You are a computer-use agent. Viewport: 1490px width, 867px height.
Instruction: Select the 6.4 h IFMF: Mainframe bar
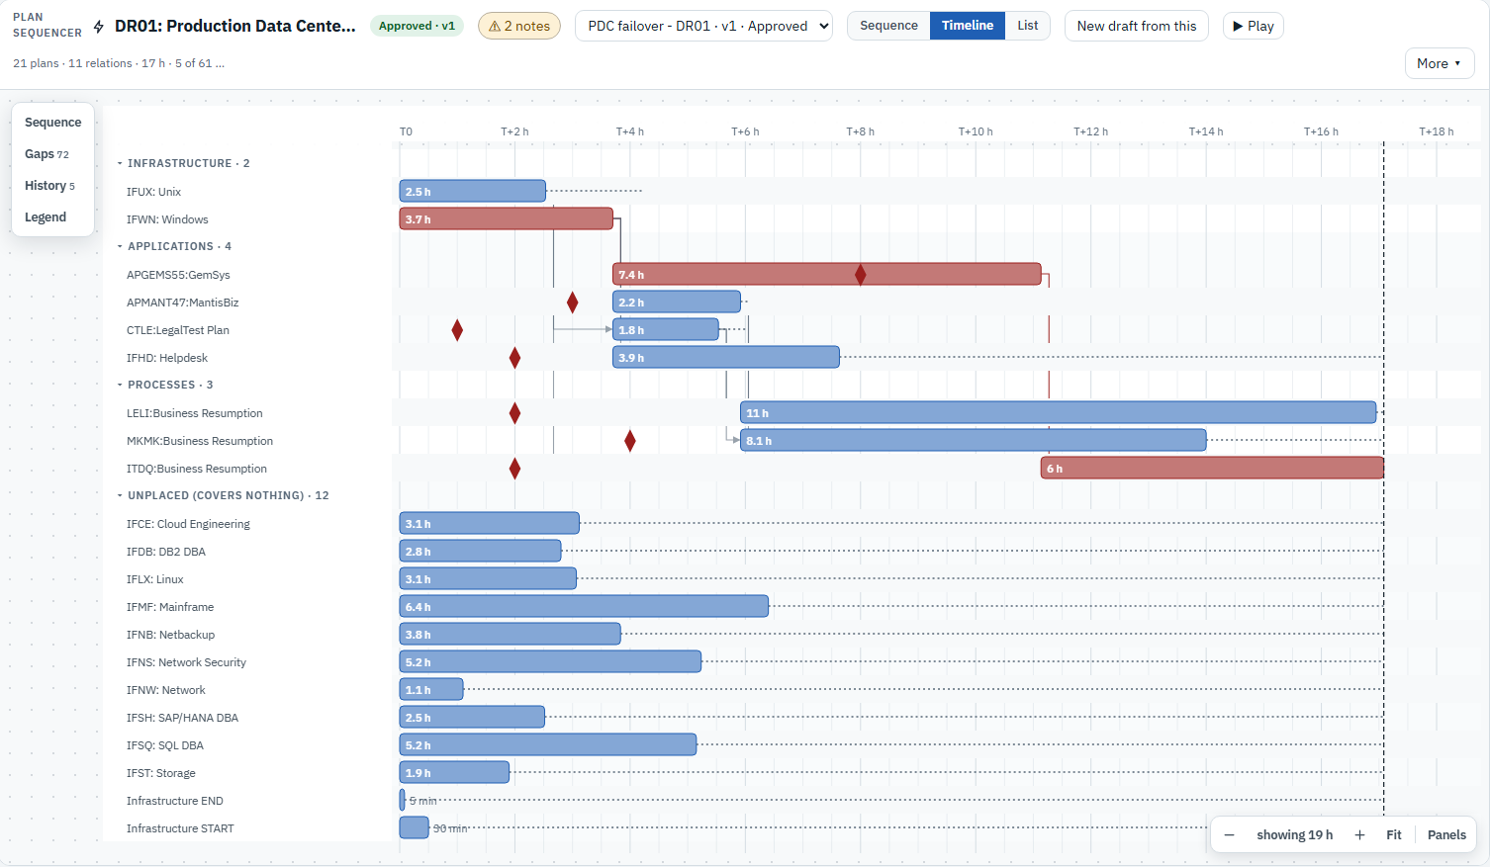pyautogui.click(x=584, y=606)
